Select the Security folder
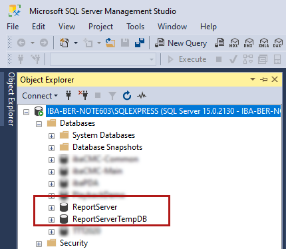The width and height of the screenshot is (286, 249). point(74,243)
